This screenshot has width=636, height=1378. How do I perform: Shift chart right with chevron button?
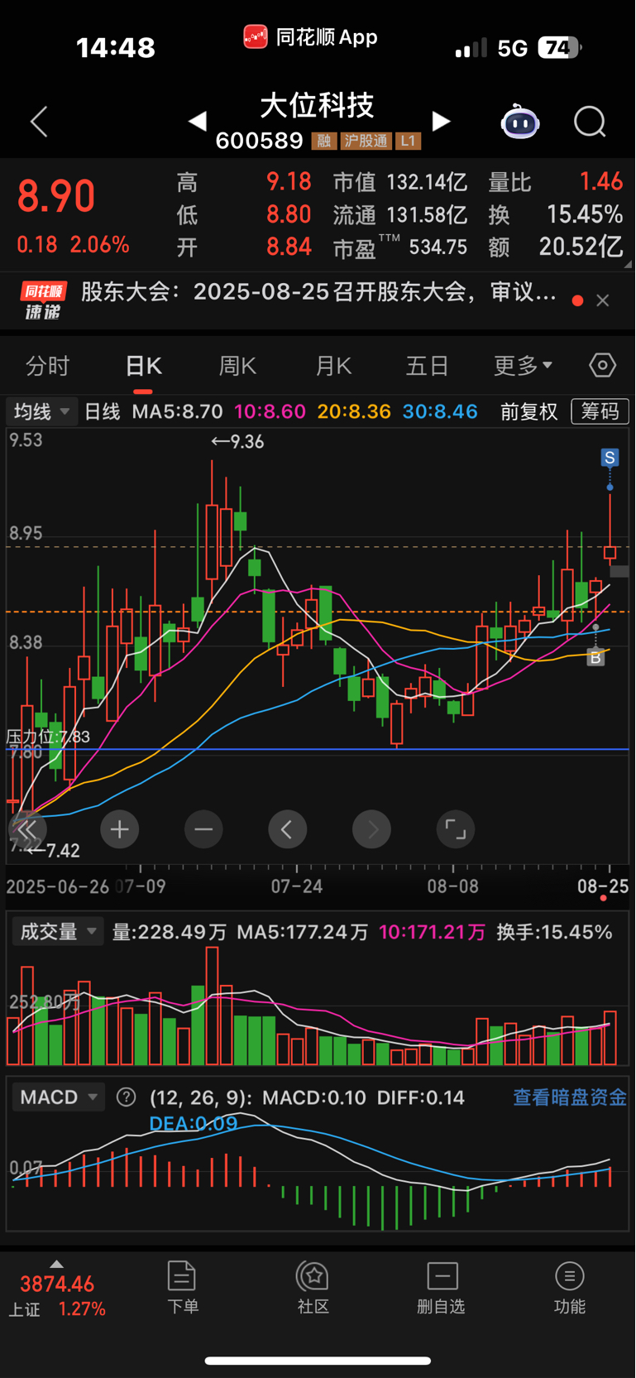pos(371,829)
